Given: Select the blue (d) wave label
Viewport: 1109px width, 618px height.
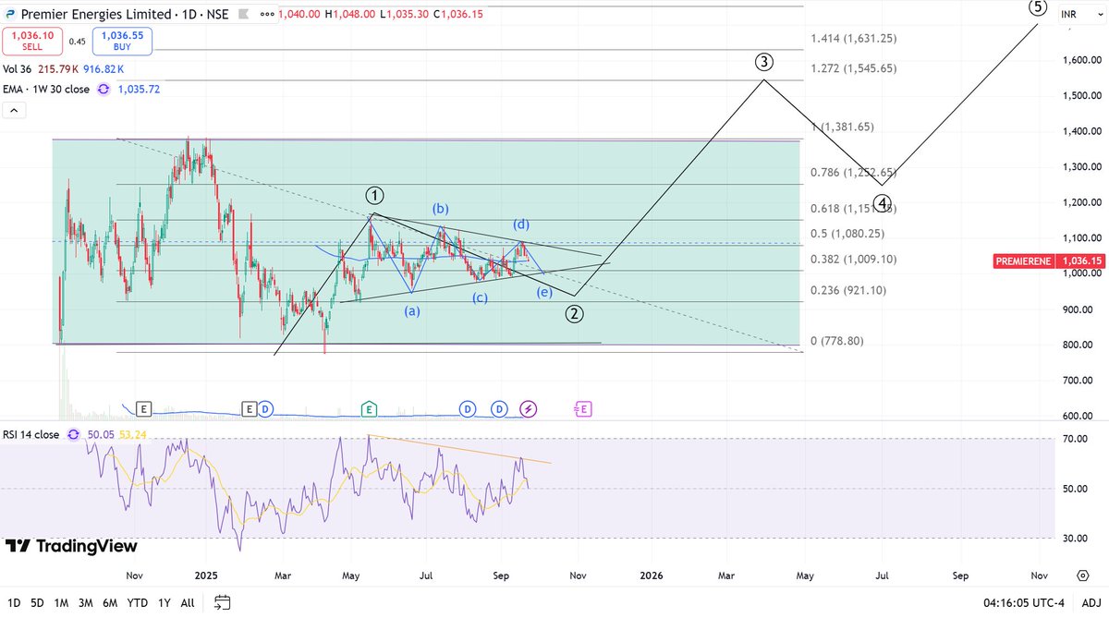Looking at the screenshot, I should pyautogui.click(x=522, y=224).
